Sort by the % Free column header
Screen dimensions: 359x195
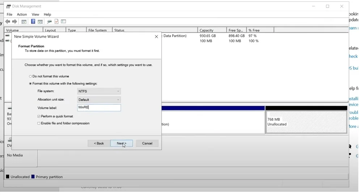pyautogui.click(x=260, y=30)
